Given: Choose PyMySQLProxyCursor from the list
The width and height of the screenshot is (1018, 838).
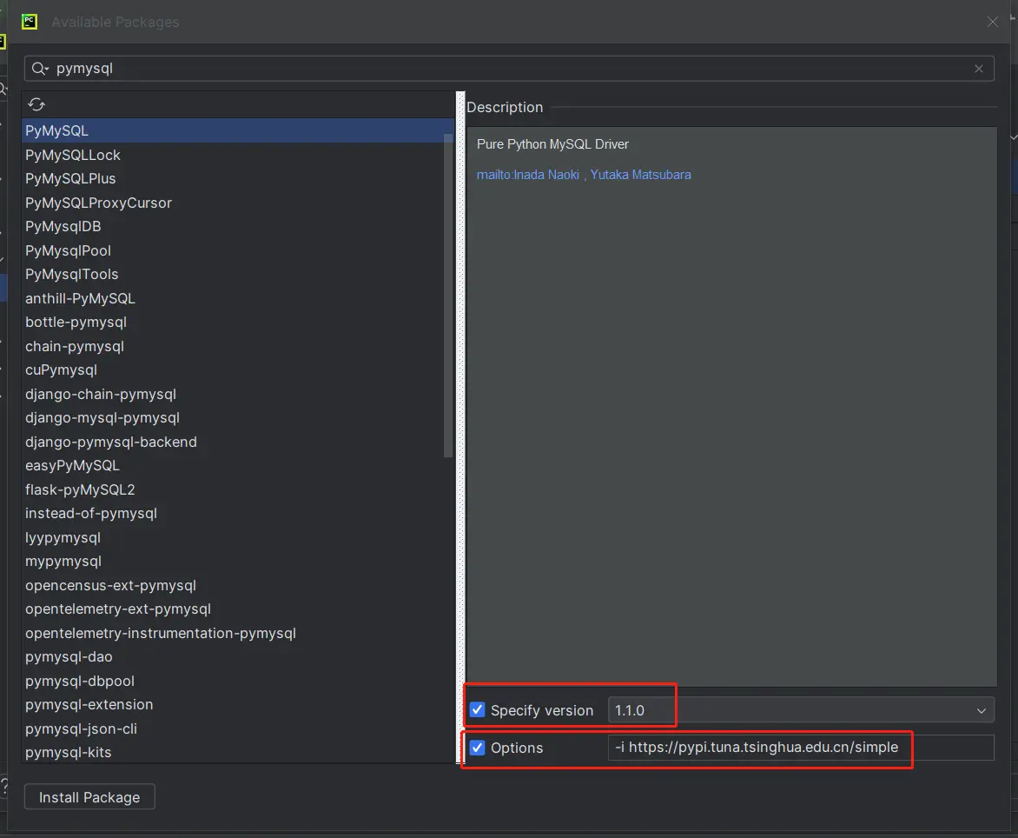Looking at the screenshot, I should point(238,203).
